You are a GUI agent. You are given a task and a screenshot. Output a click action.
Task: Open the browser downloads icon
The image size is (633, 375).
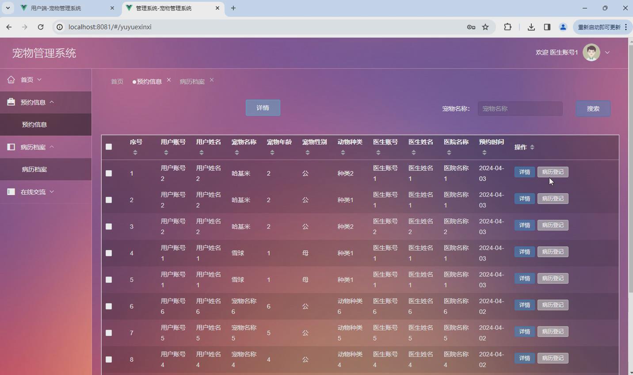tap(531, 27)
